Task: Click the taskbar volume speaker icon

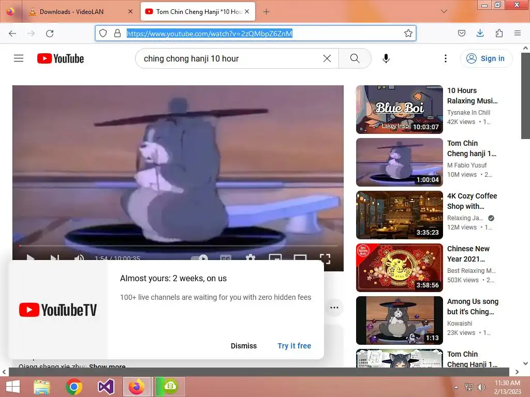Action: click(x=481, y=387)
